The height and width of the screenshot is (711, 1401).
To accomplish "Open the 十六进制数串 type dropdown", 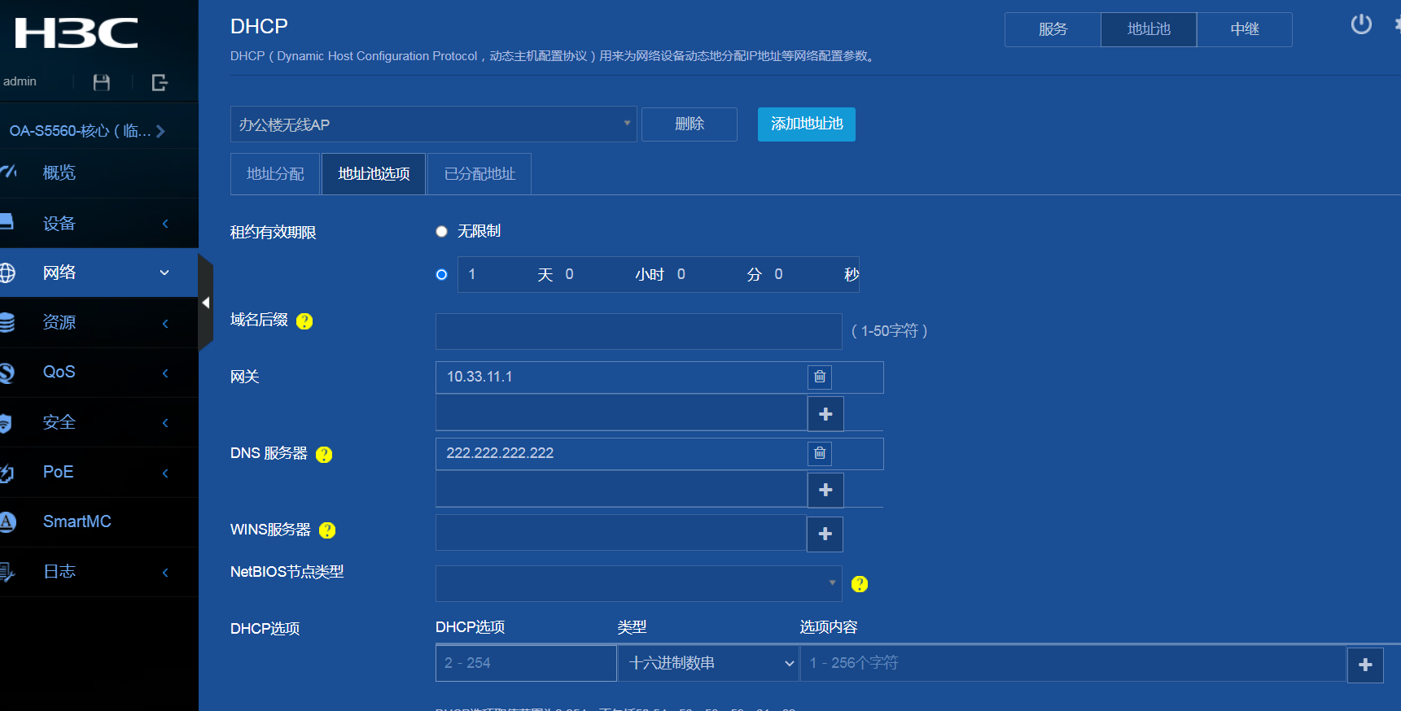I will tap(708, 663).
